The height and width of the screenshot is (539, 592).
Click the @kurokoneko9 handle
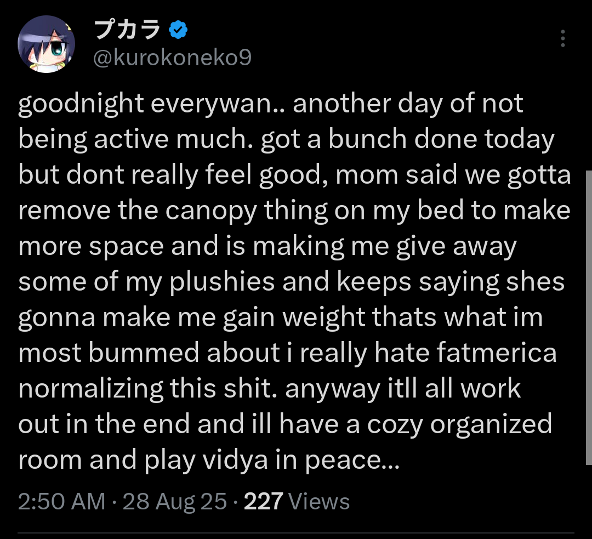(x=173, y=56)
